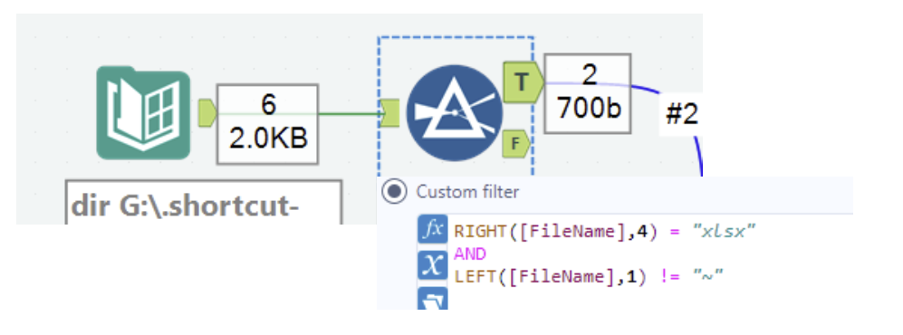Select the #2 connection label

pyautogui.click(x=681, y=116)
